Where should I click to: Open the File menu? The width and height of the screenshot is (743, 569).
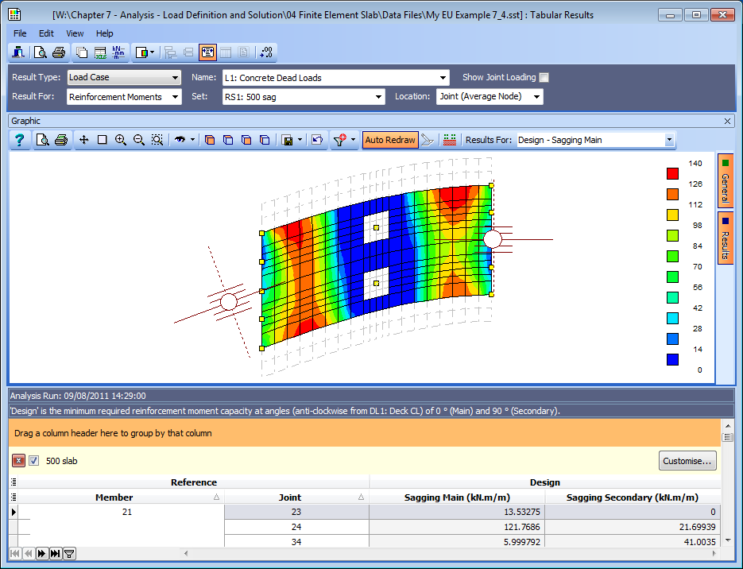click(x=20, y=33)
